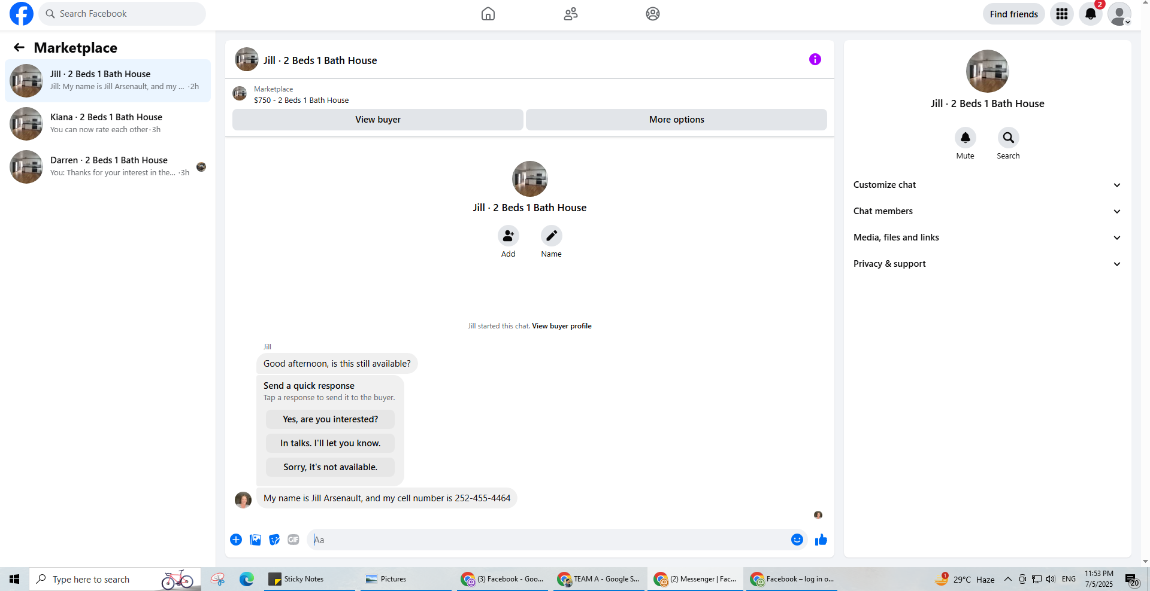Open more actions plus icon in composer

(236, 540)
